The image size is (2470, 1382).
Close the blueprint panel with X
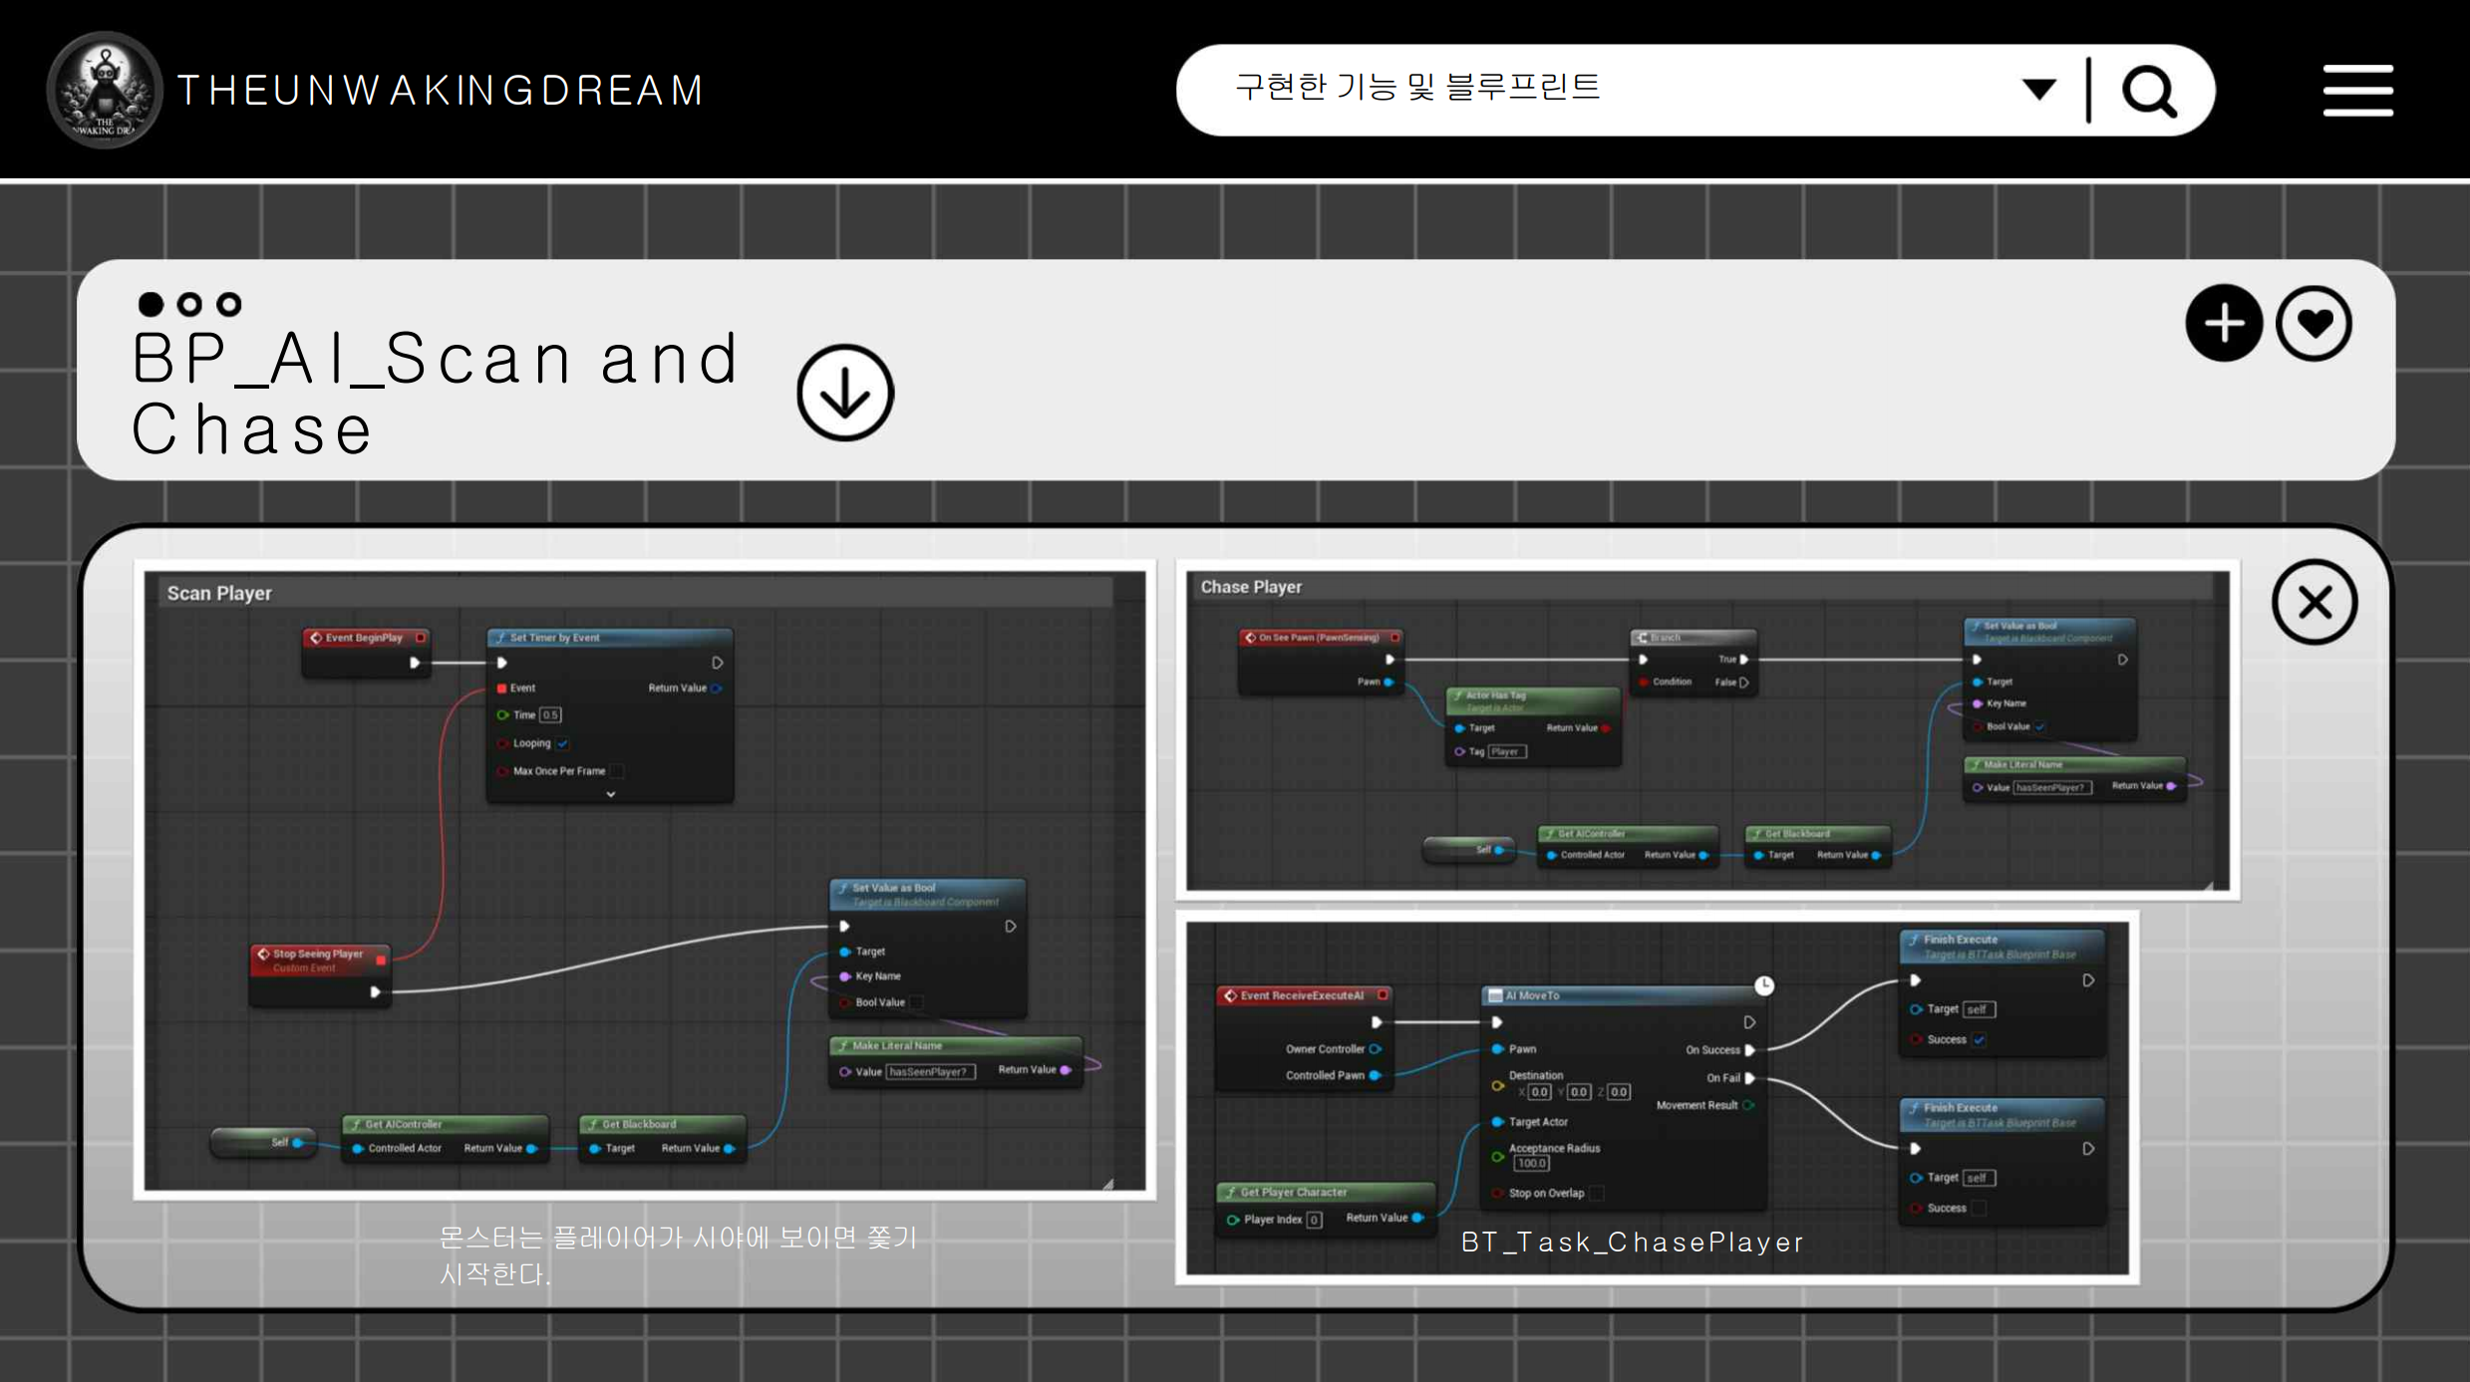(x=2314, y=603)
